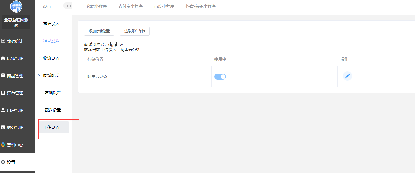
Task: Click the 设置 gear icon
Action: tap(3, 162)
